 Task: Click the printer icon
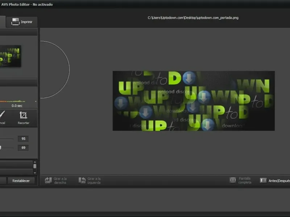[x=15, y=22]
